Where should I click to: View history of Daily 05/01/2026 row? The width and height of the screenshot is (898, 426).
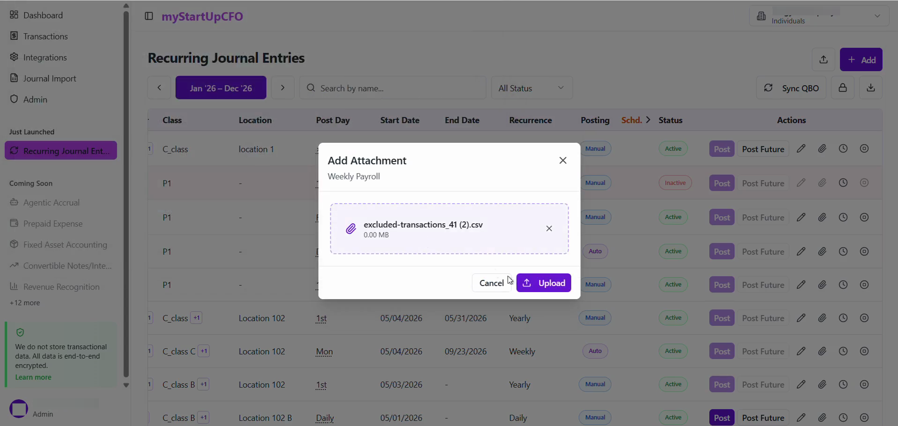(843, 418)
